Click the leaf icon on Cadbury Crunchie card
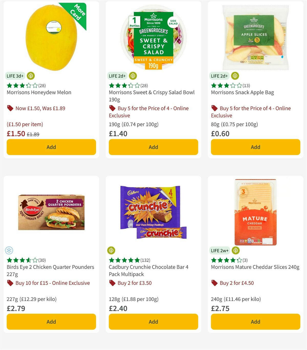 [x=112, y=251]
